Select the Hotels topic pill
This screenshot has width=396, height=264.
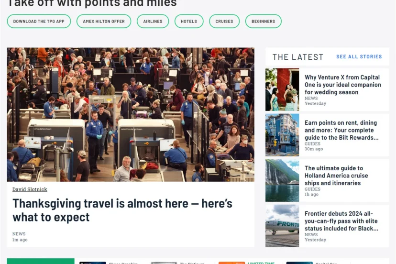[189, 21]
